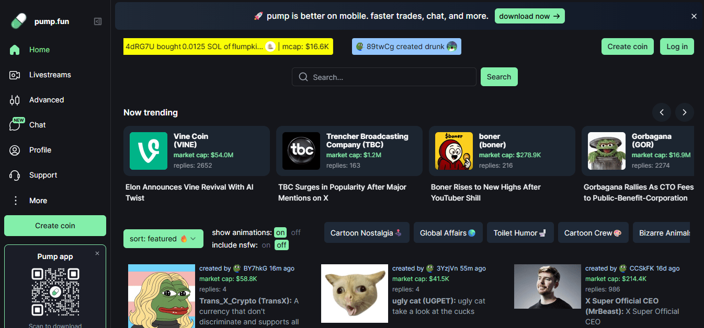704x328 pixels.
Task: Go to previous trending coins
Action: (x=662, y=112)
